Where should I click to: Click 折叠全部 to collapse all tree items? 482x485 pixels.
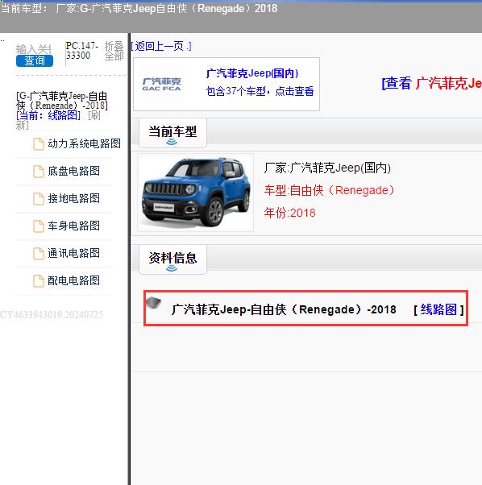(x=114, y=51)
